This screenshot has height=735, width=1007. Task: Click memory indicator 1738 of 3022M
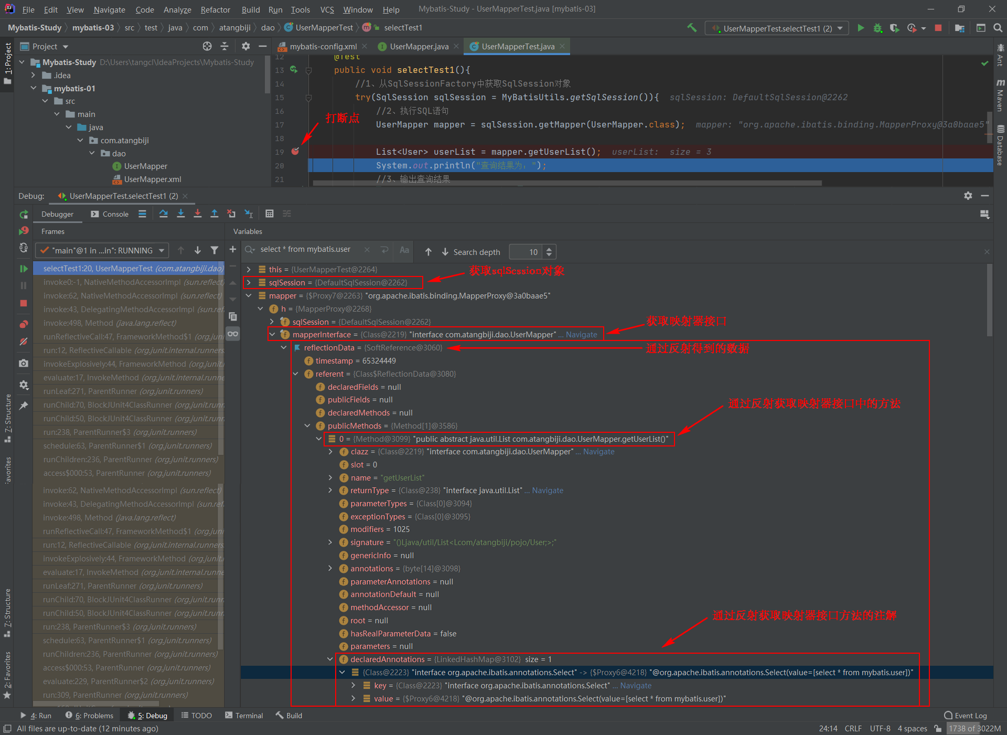pyautogui.click(x=974, y=728)
